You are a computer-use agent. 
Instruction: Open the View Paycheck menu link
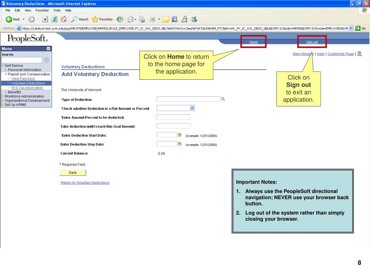pos(23,78)
